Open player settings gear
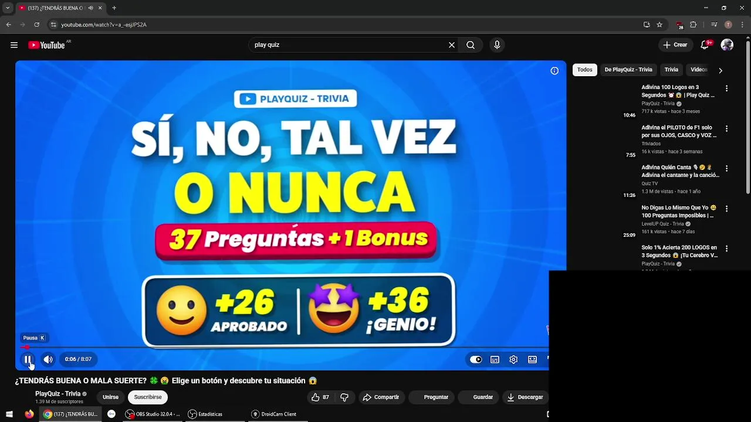Image resolution: width=751 pixels, height=422 pixels. coord(513,360)
